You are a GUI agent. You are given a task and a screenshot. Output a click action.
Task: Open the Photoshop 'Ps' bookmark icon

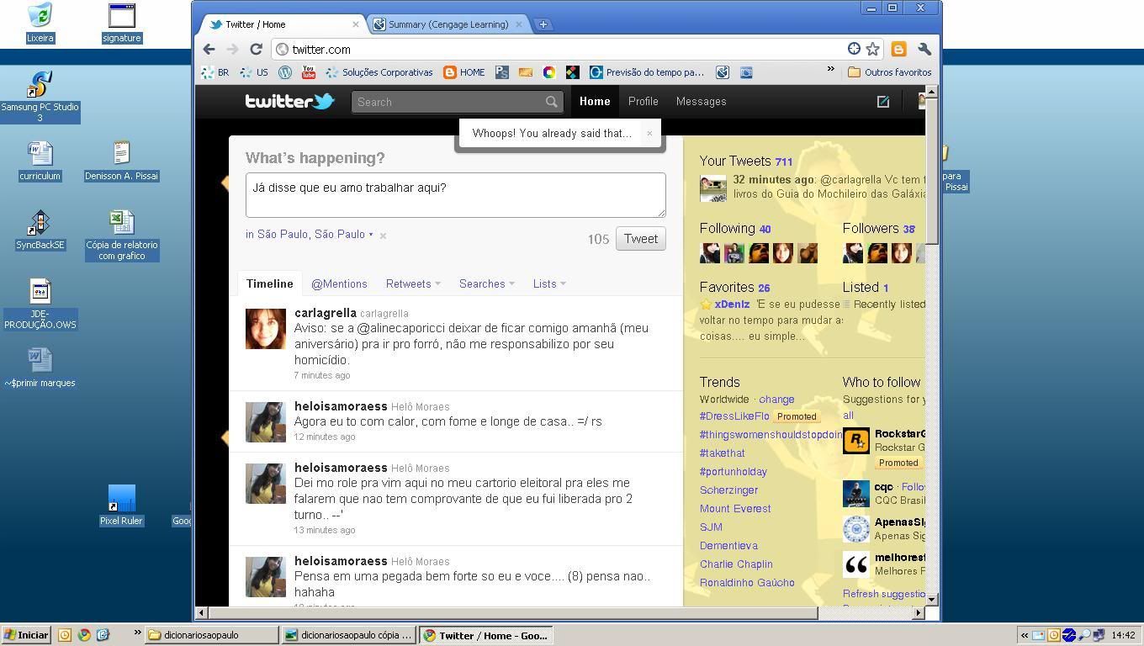pyautogui.click(x=502, y=72)
